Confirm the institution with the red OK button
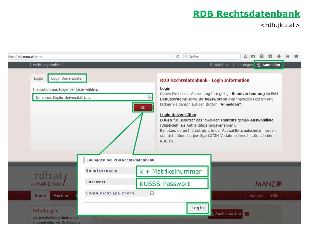This screenshot has width=309, height=232. click(x=143, y=108)
